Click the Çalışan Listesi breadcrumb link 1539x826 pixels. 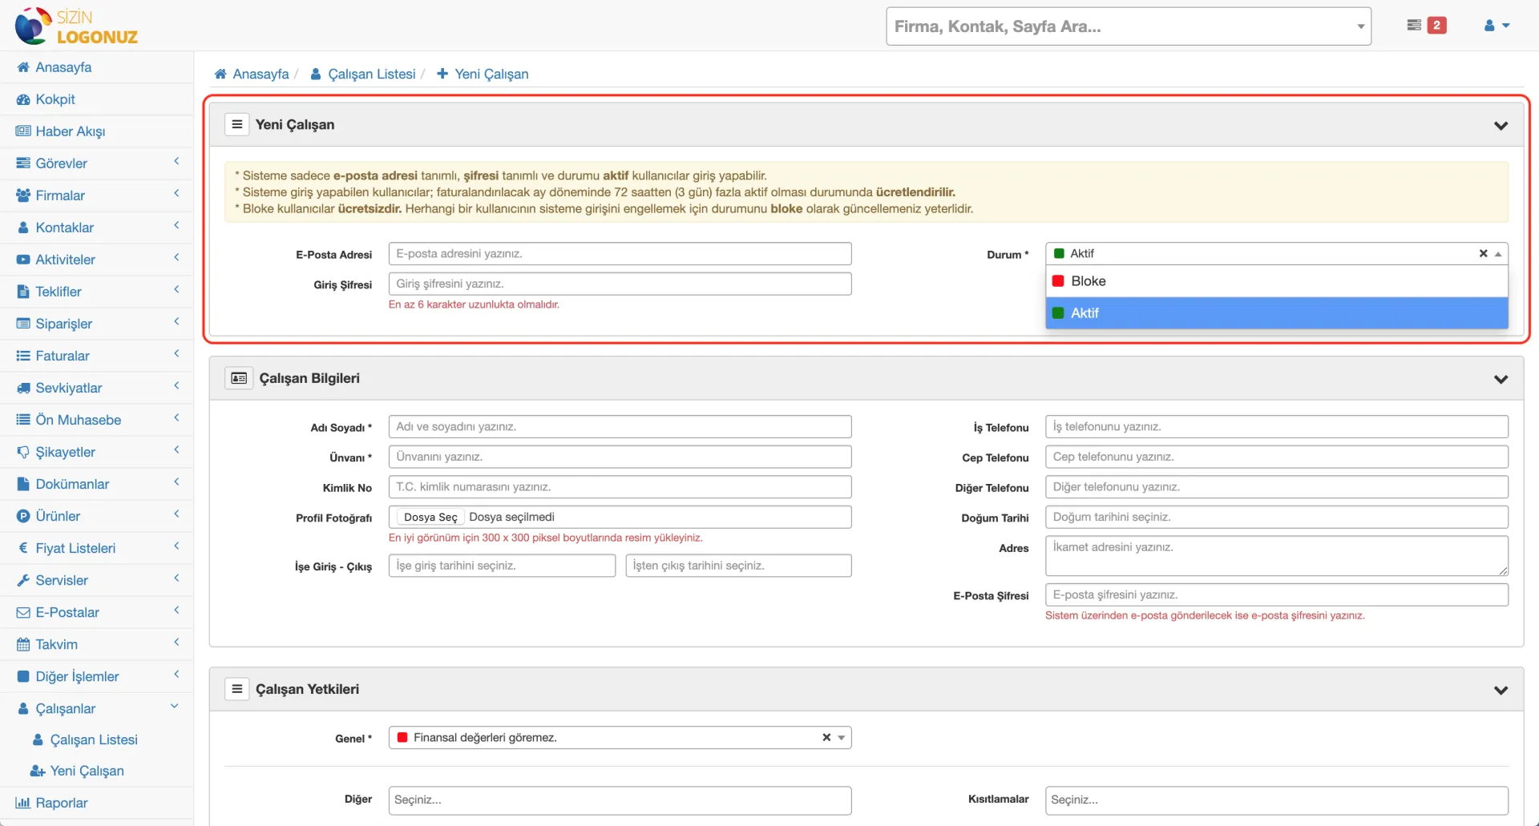[372, 74]
